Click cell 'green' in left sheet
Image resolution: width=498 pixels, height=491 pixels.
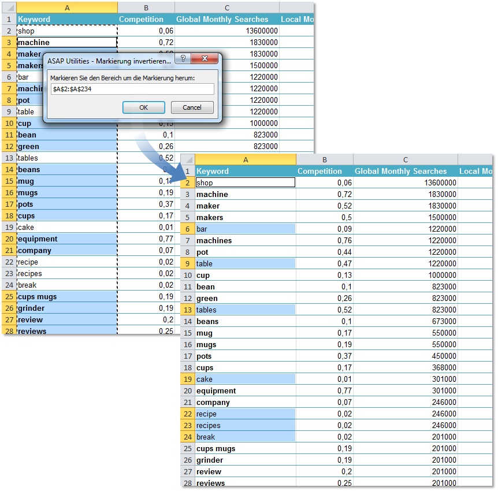67,146
